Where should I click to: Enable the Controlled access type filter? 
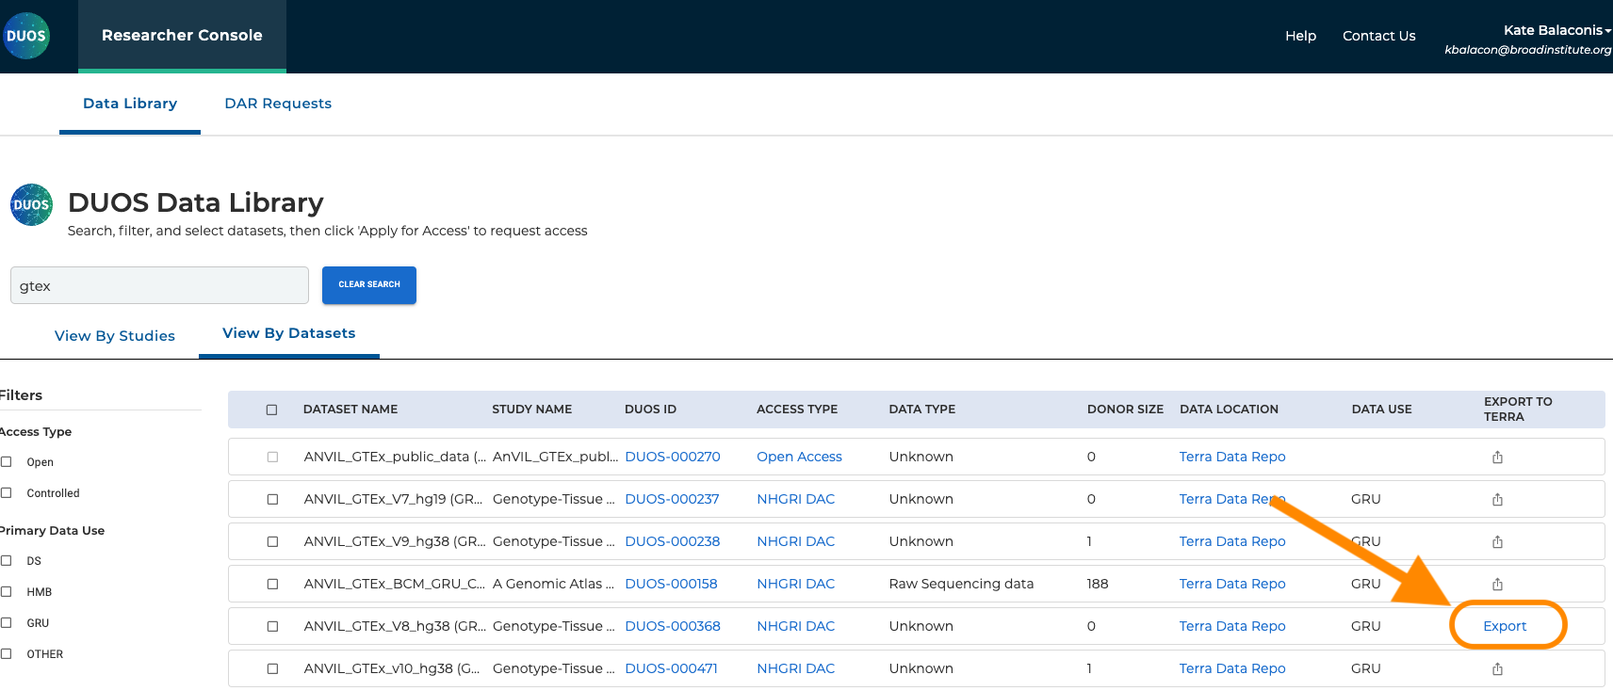click(x=7, y=492)
